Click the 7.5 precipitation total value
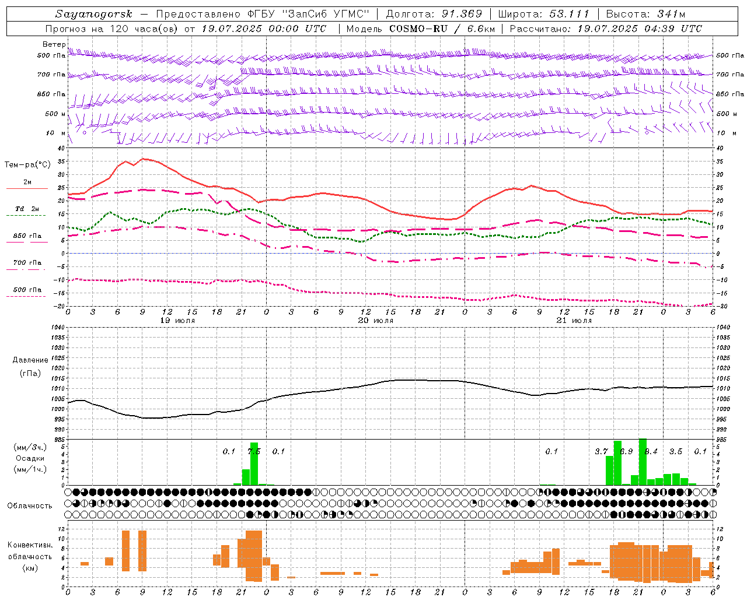This screenshot has height=597, width=747. (x=254, y=452)
